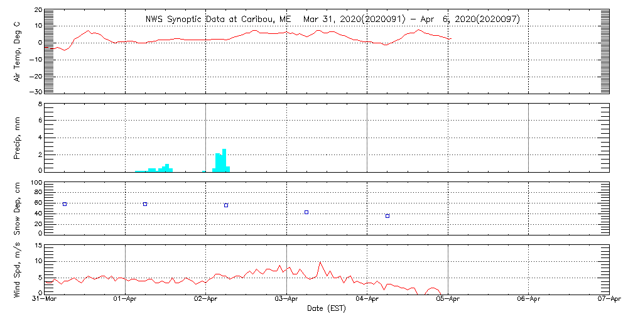Click the snow depth square marker on 01-Apr
Screen dimensions: 628x314
pyautogui.click(x=145, y=204)
